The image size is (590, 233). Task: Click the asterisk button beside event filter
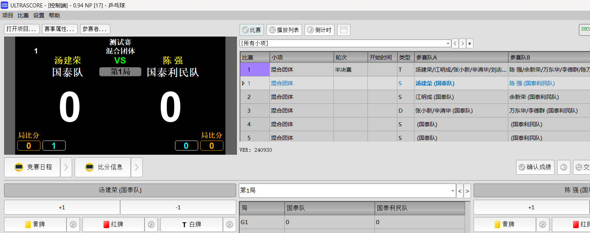pos(469,44)
